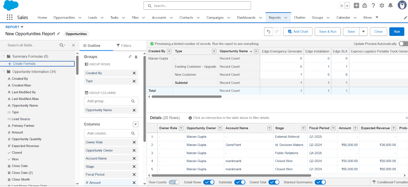Viewport: 408px width, 187px height.
Task: Open the Salesforce Help question mark
Action: [373, 6]
